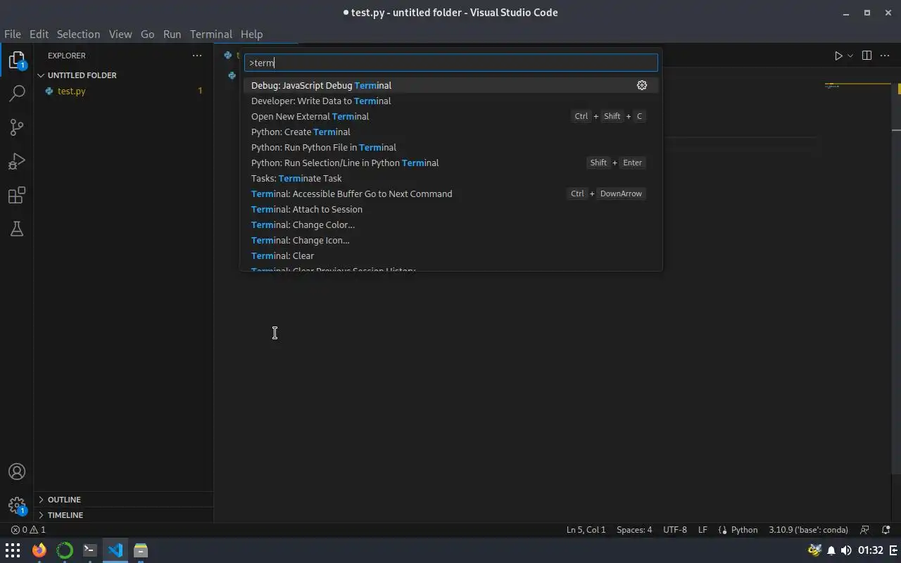
Task: Switch to VS Code taskbar icon
Action: click(x=115, y=550)
